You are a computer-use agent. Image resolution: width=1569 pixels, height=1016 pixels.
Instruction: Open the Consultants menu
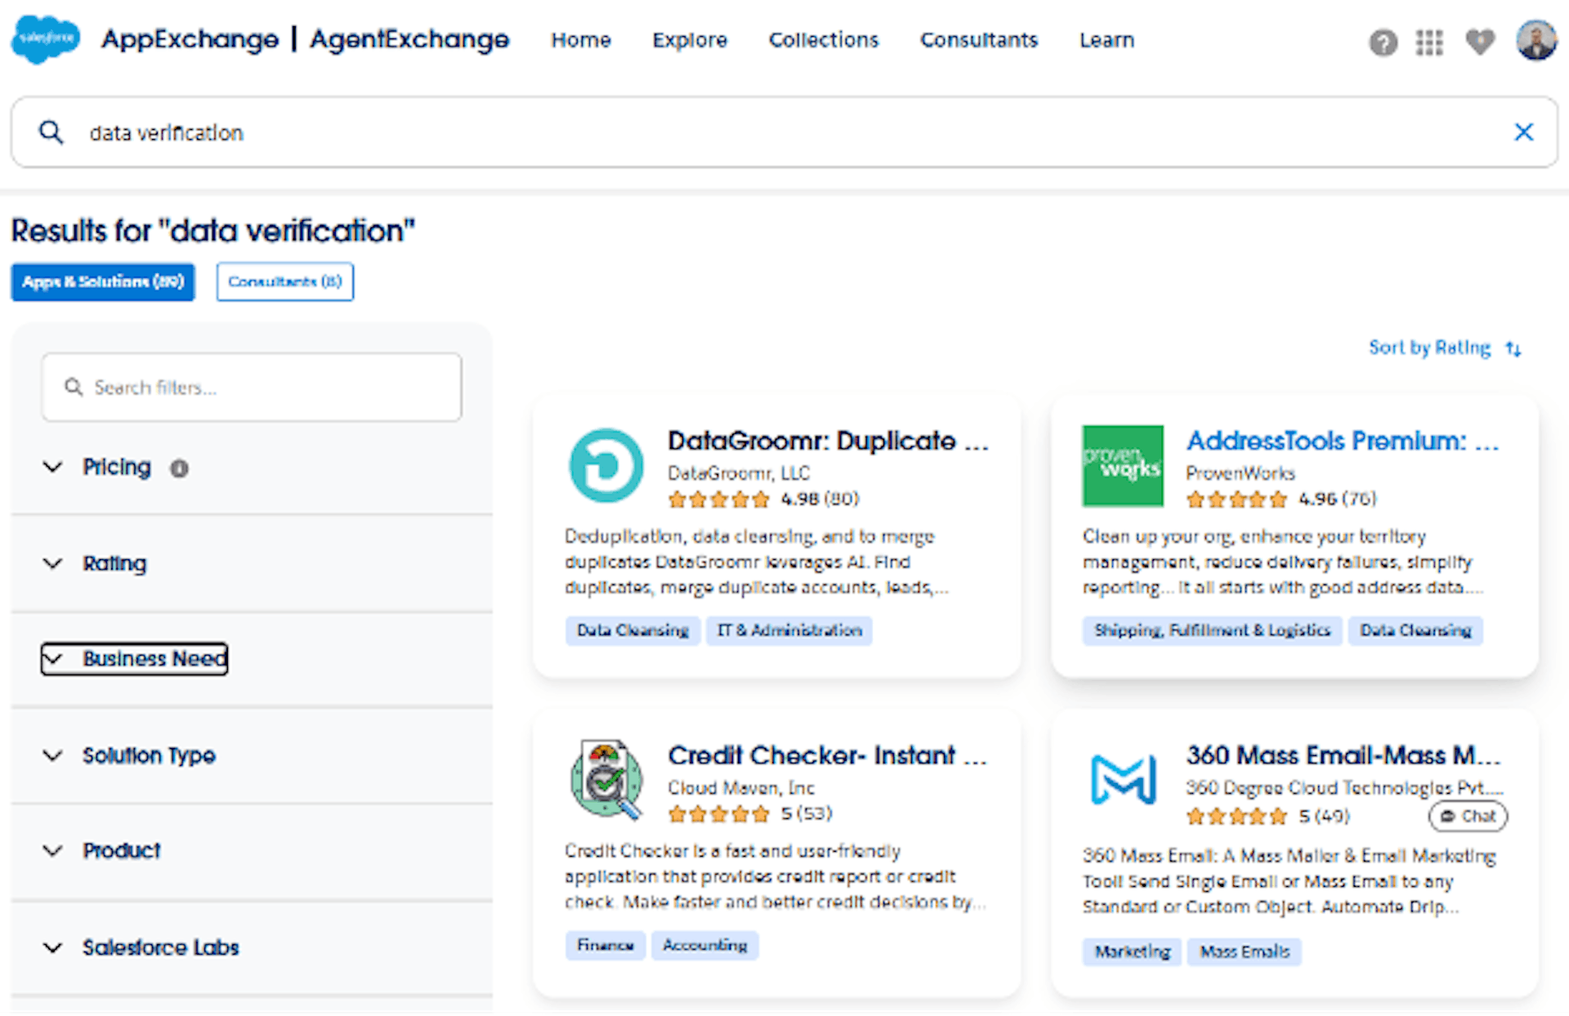coord(979,39)
